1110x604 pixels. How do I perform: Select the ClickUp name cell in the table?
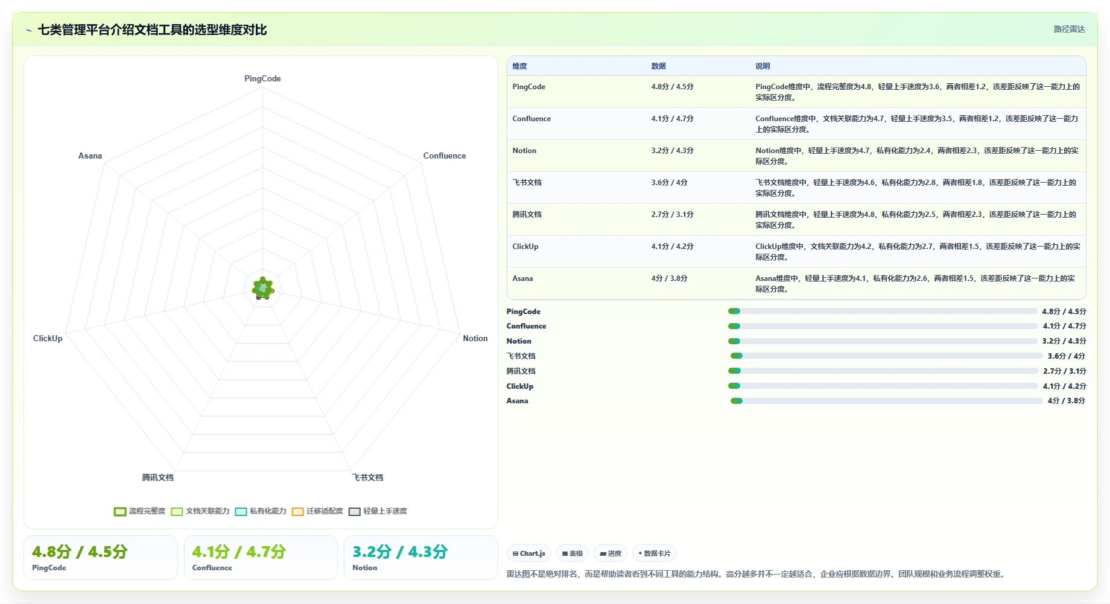(x=577, y=251)
